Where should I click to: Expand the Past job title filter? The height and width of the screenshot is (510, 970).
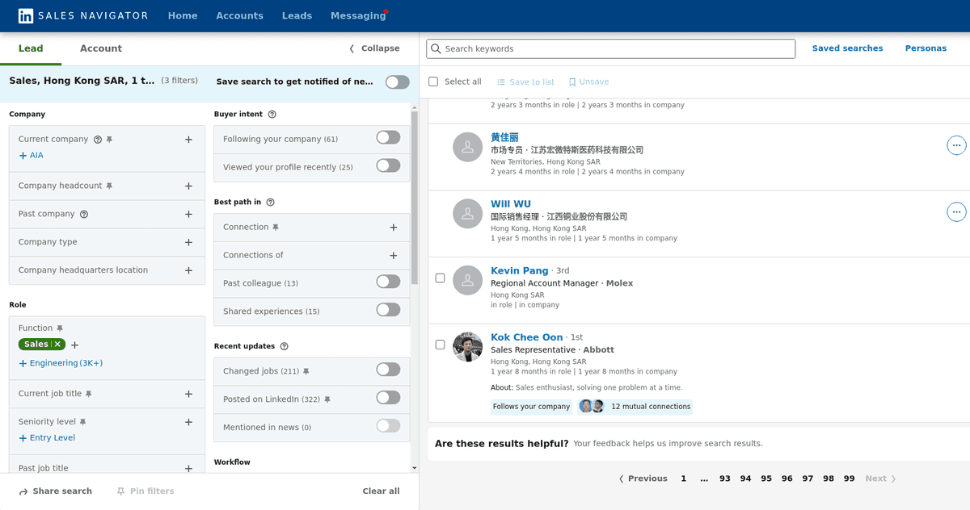(x=188, y=469)
